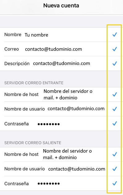Viewport: 123px width, 195px height.
Task: Select the Descripción text field
Action: tap(61, 63)
